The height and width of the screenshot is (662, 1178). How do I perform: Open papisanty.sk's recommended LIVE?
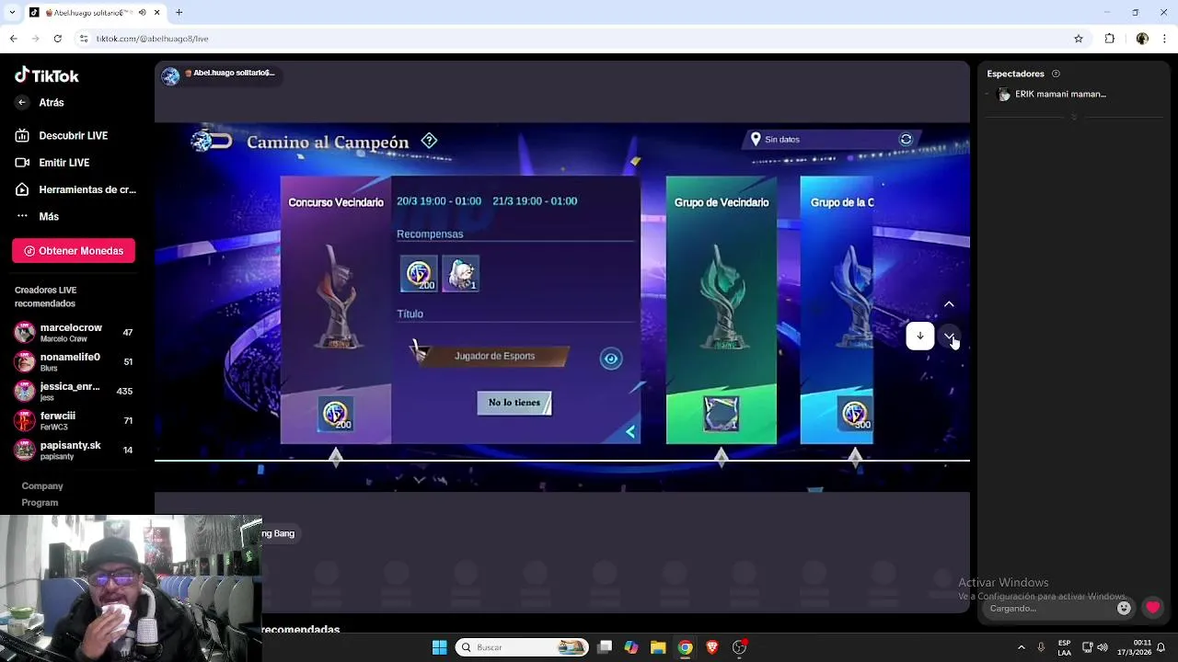point(74,450)
